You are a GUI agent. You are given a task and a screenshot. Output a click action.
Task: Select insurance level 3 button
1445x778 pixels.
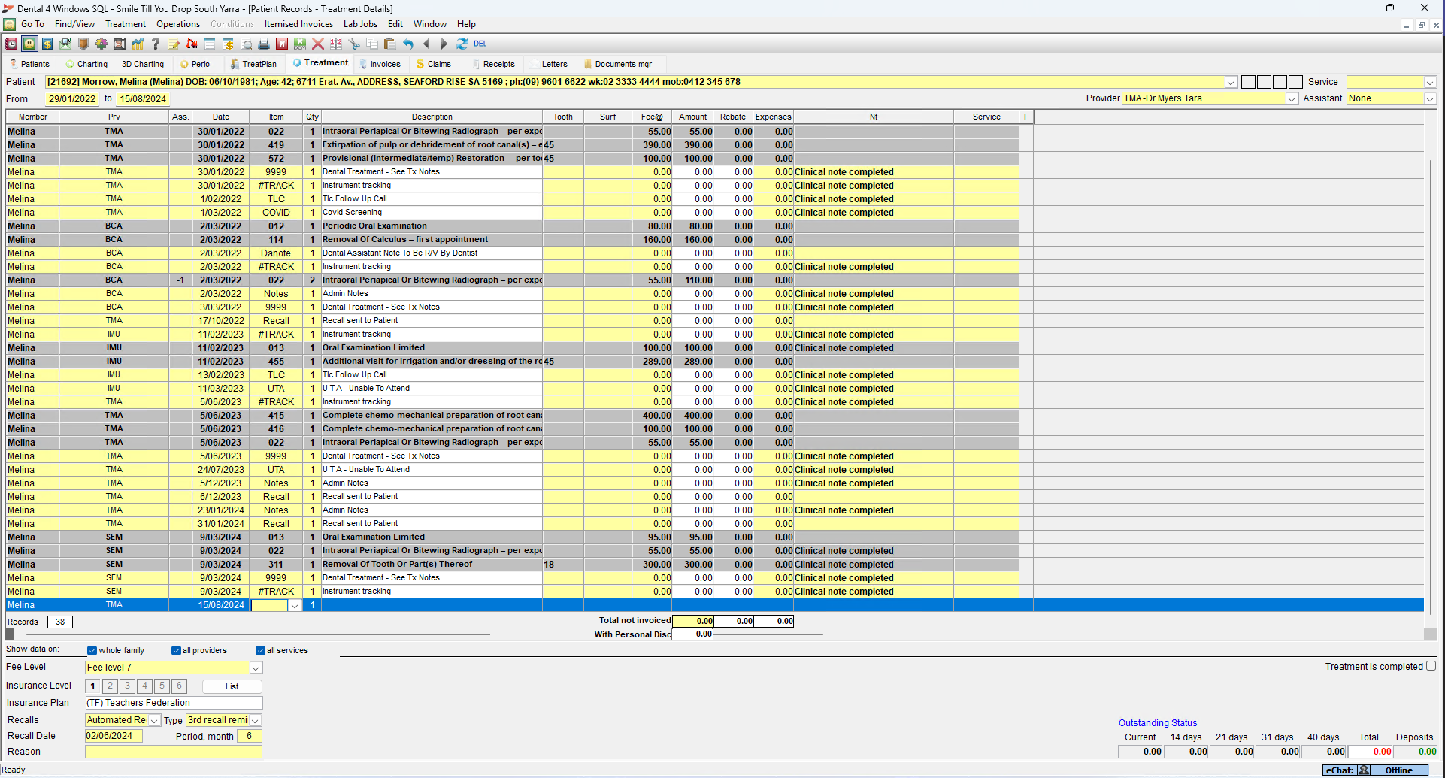point(127,686)
